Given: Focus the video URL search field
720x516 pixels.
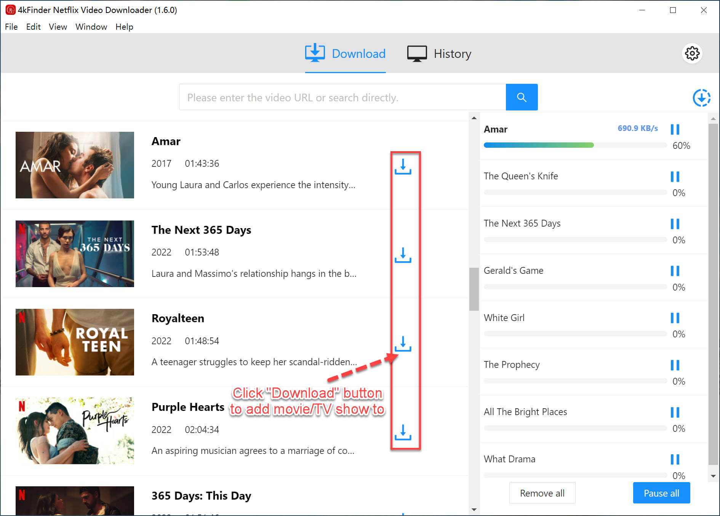Looking at the screenshot, I should click(342, 97).
